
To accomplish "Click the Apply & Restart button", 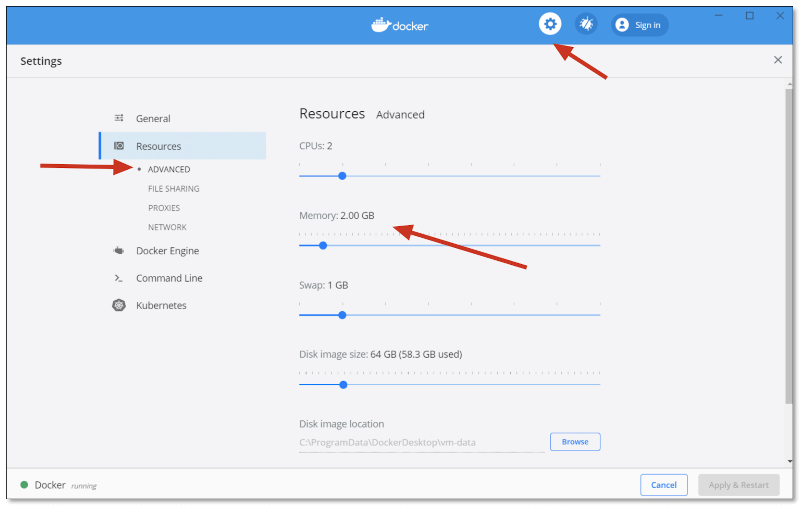I will click(x=738, y=485).
